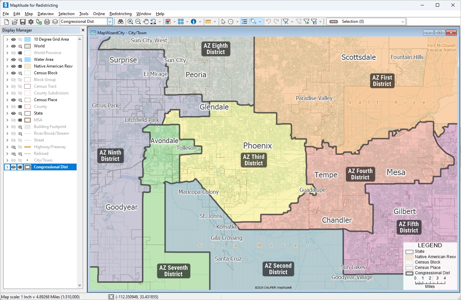The image size is (461, 300).
Task: Select by circle tool
Action: [x=231, y=22]
